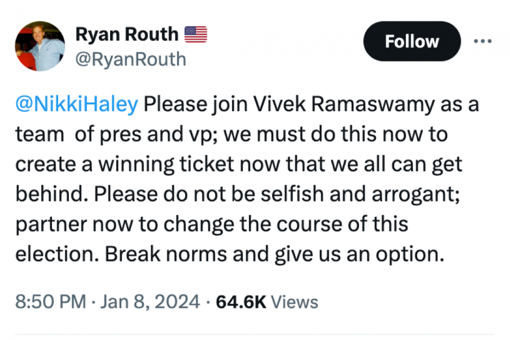
Task: Open the Jan 8, 2024 date link
Action: tap(151, 302)
